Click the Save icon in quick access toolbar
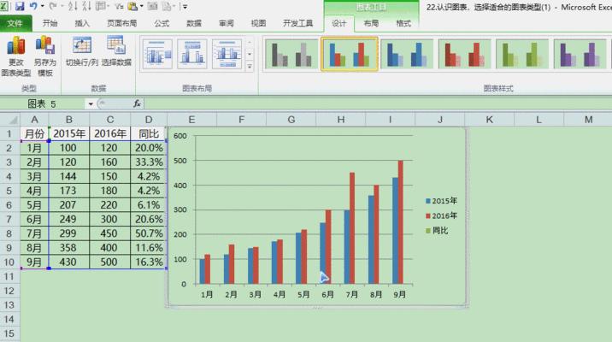This screenshot has width=612, height=342. tap(19, 6)
